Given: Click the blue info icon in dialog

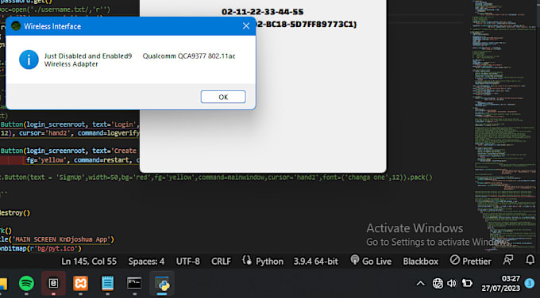Looking at the screenshot, I should [29, 59].
